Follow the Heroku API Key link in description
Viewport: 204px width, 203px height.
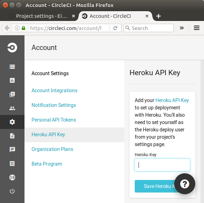(x=172, y=100)
